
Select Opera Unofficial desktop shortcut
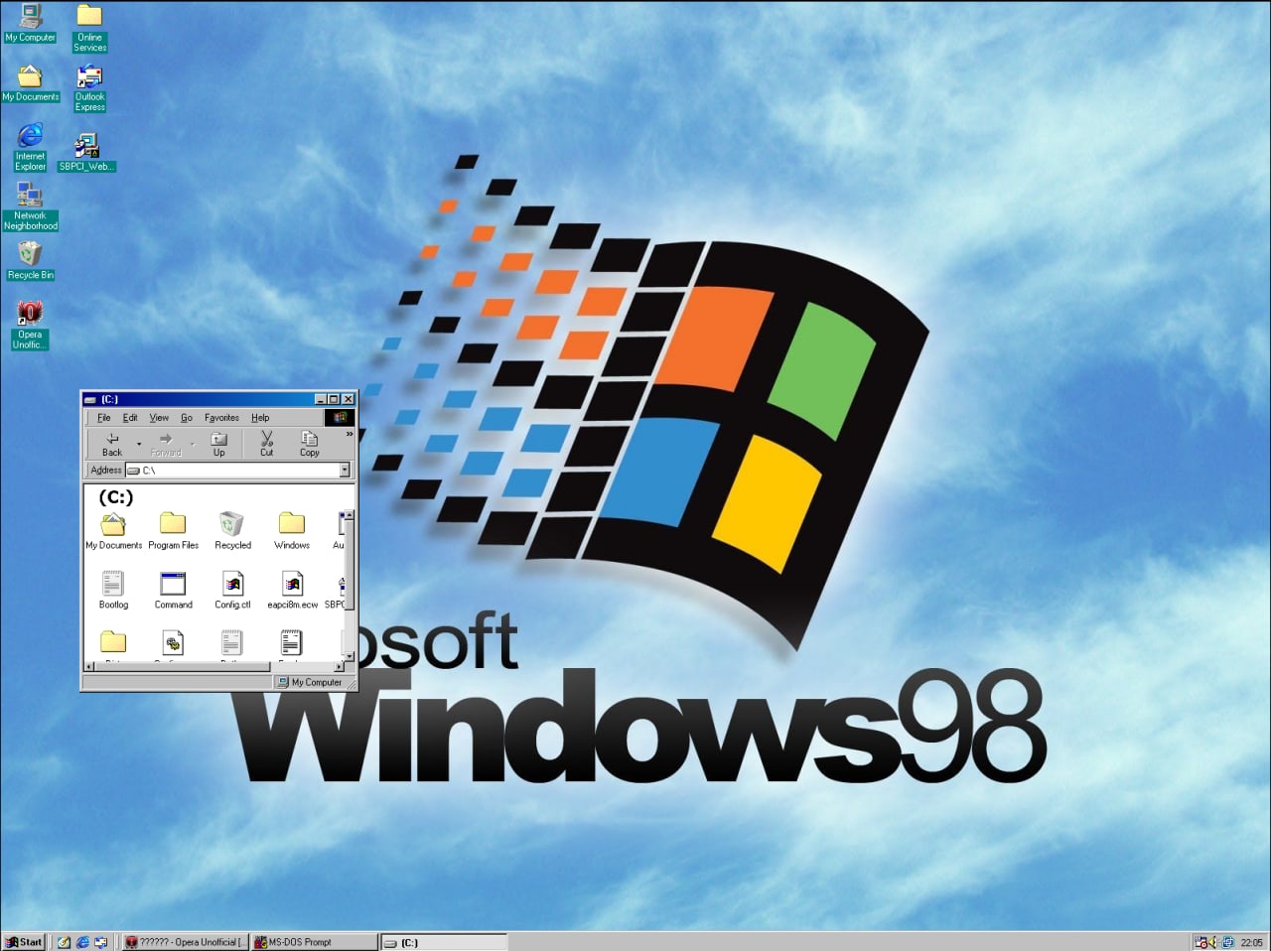point(30,326)
